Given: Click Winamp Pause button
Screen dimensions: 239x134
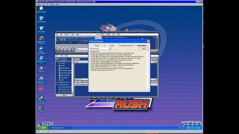Looking at the screenshot, I should (65, 50).
